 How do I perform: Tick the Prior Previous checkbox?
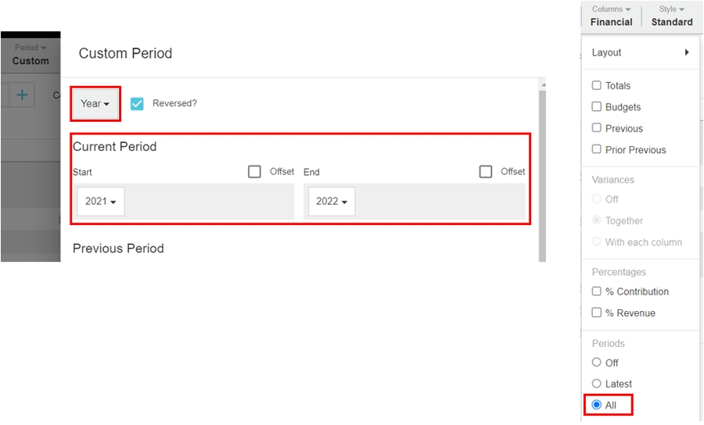click(x=597, y=149)
